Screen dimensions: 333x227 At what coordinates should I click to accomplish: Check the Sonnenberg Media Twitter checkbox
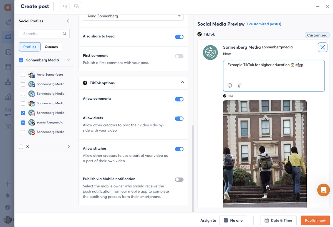(23, 103)
